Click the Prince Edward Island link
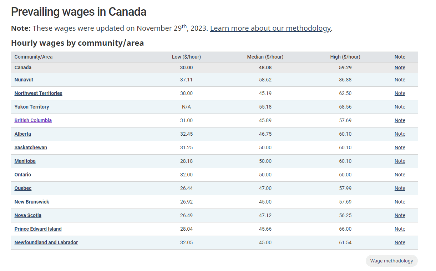This screenshot has width=436, height=271. click(x=38, y=229)
